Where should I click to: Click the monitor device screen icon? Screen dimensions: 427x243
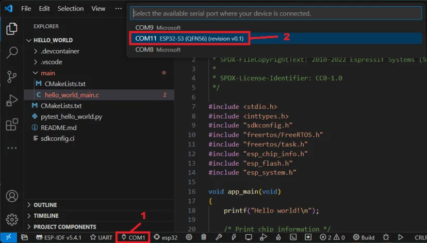[249, 237]
